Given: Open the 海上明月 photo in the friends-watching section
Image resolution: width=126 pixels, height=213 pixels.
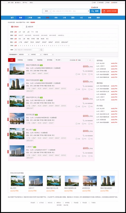Looking at the screenshot, I should 18,181.
